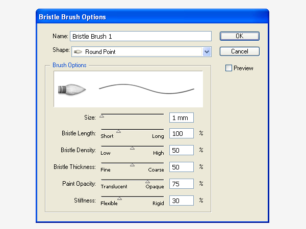This screenshot has height=229, width=306.
Task: Enable the Preview checkbox
Action: (x=228, y=68)
